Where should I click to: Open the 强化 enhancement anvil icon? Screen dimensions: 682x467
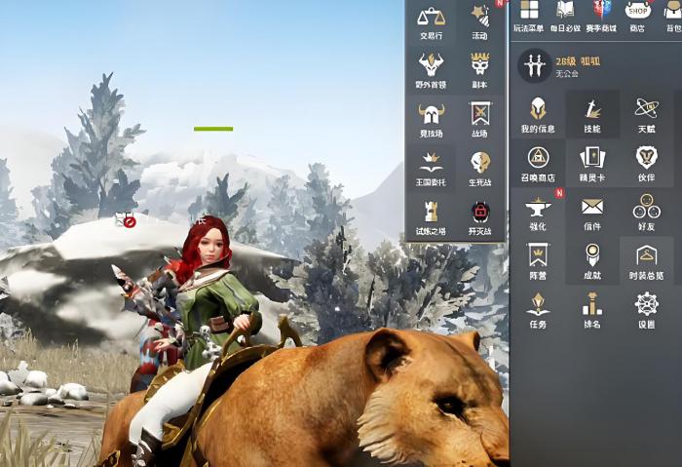538,213
